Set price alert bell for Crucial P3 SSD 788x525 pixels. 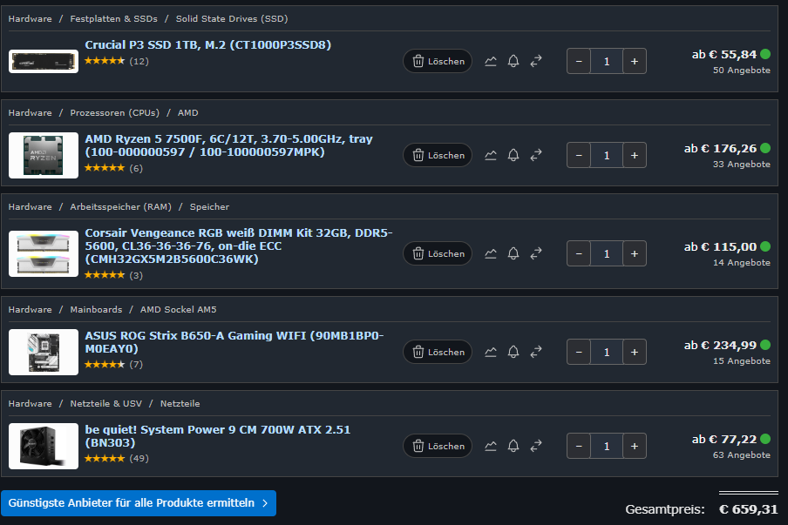click(513, 61)
